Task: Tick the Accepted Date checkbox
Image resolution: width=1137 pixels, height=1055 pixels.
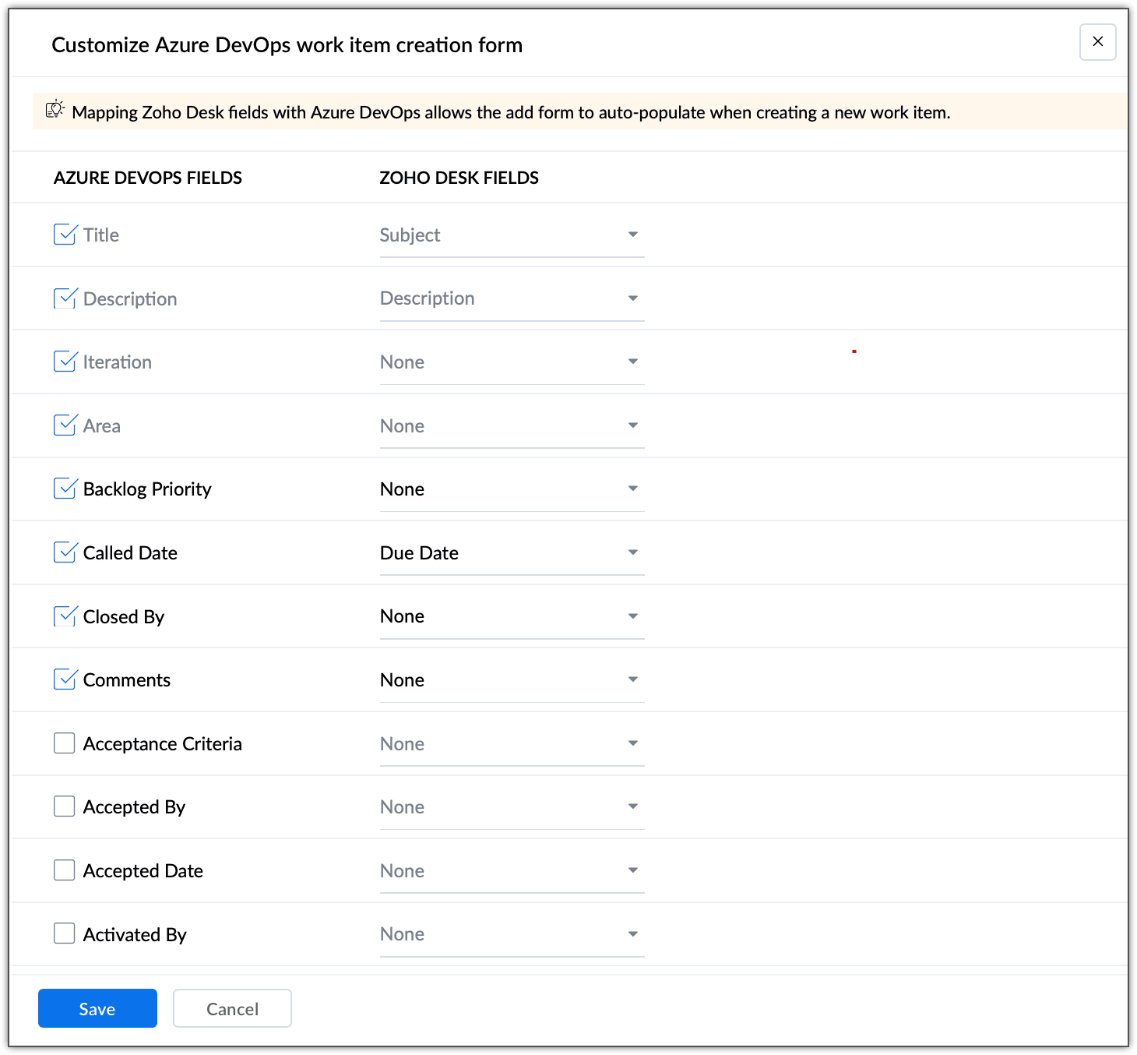Action: click(x=65, y=870)
